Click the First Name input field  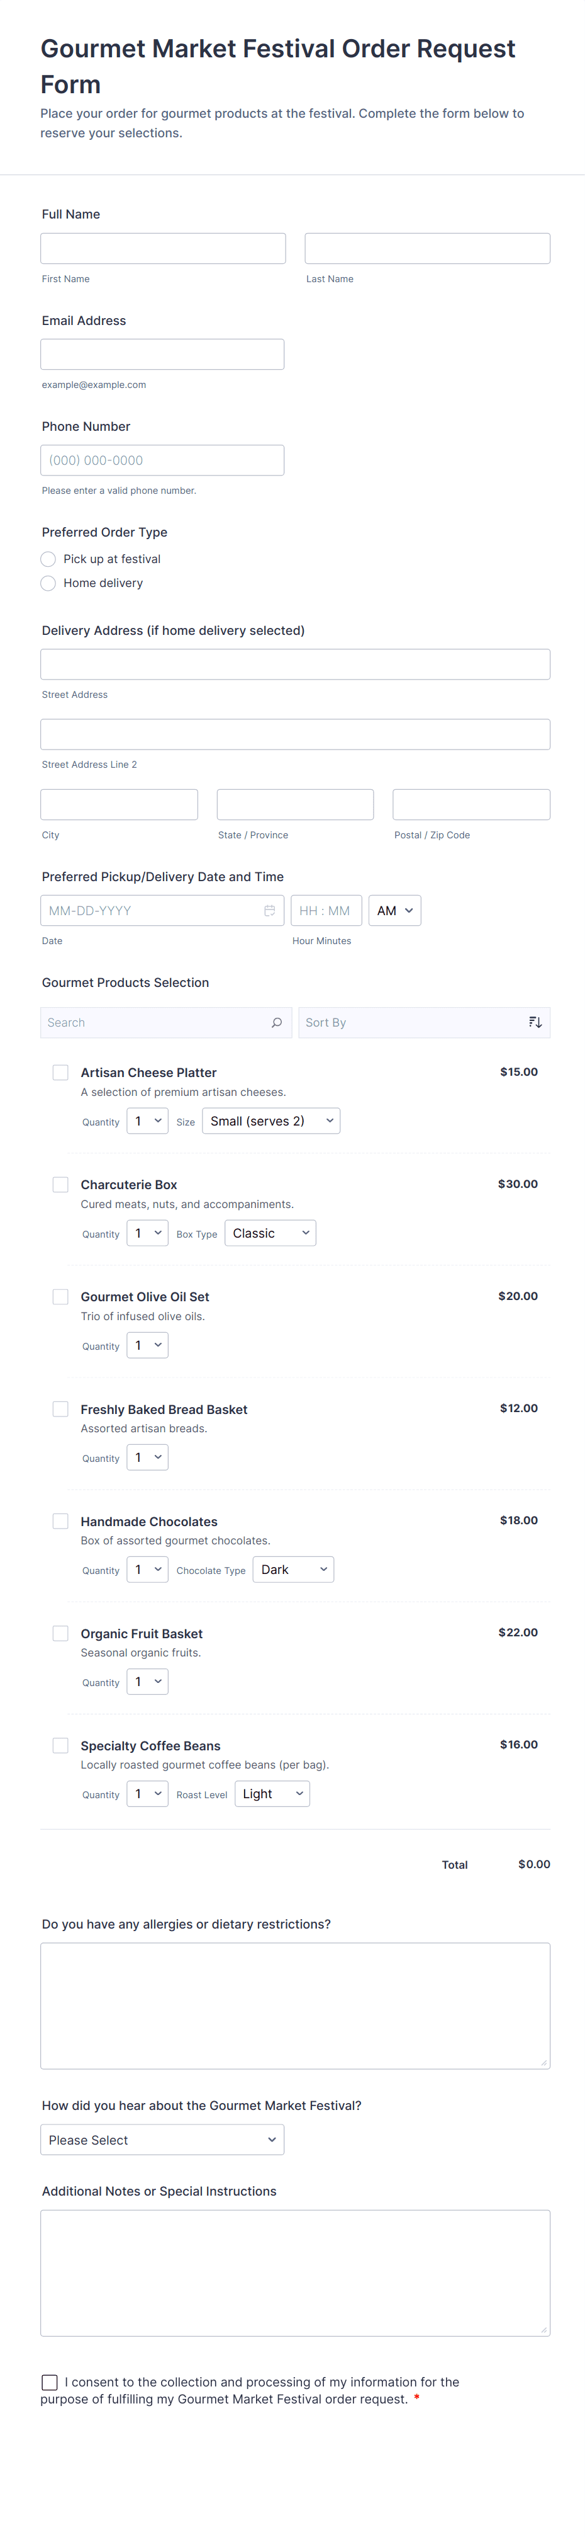pos(163,248)
